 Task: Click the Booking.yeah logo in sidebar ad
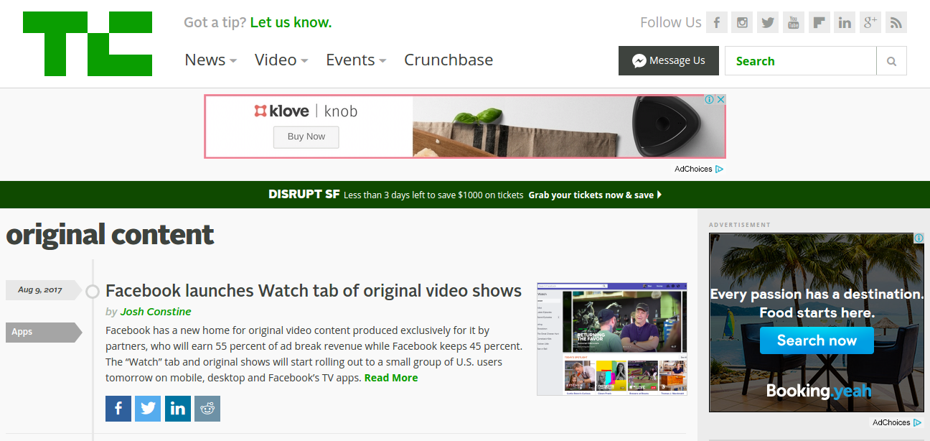[x=818, y=391]
